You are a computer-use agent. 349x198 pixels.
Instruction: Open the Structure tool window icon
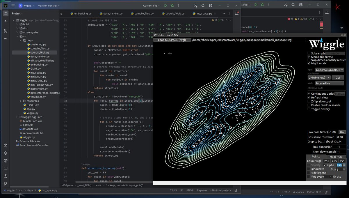pyautogui.click(x=6, y=31)
